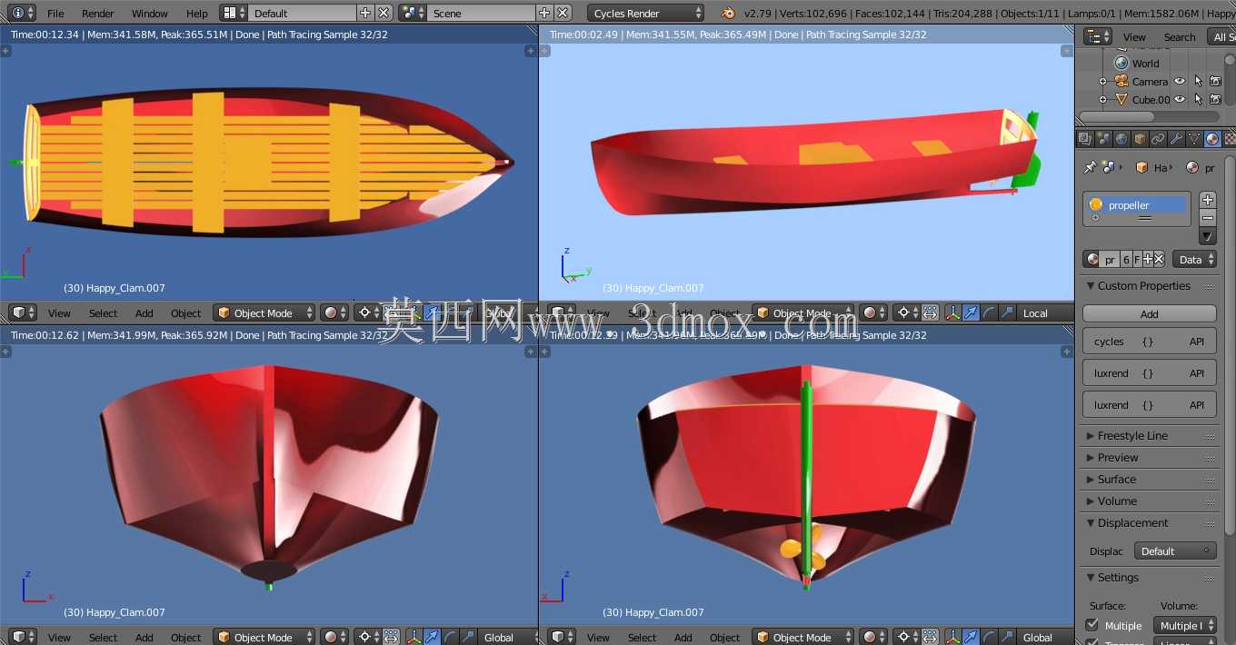The image size is (1236, 645).
Task: Open the Modifiers wrench tab
Action: point(1176,139)
